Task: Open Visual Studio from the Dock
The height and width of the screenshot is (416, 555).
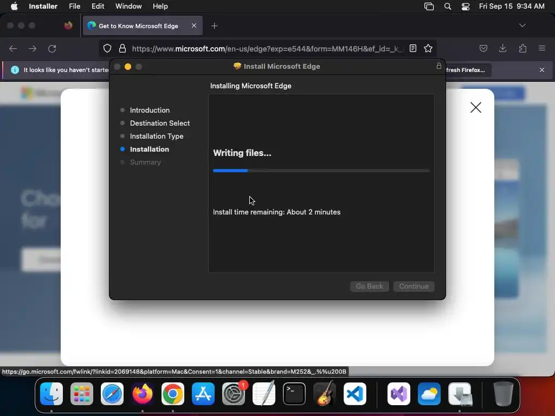Action: point(399,394)
